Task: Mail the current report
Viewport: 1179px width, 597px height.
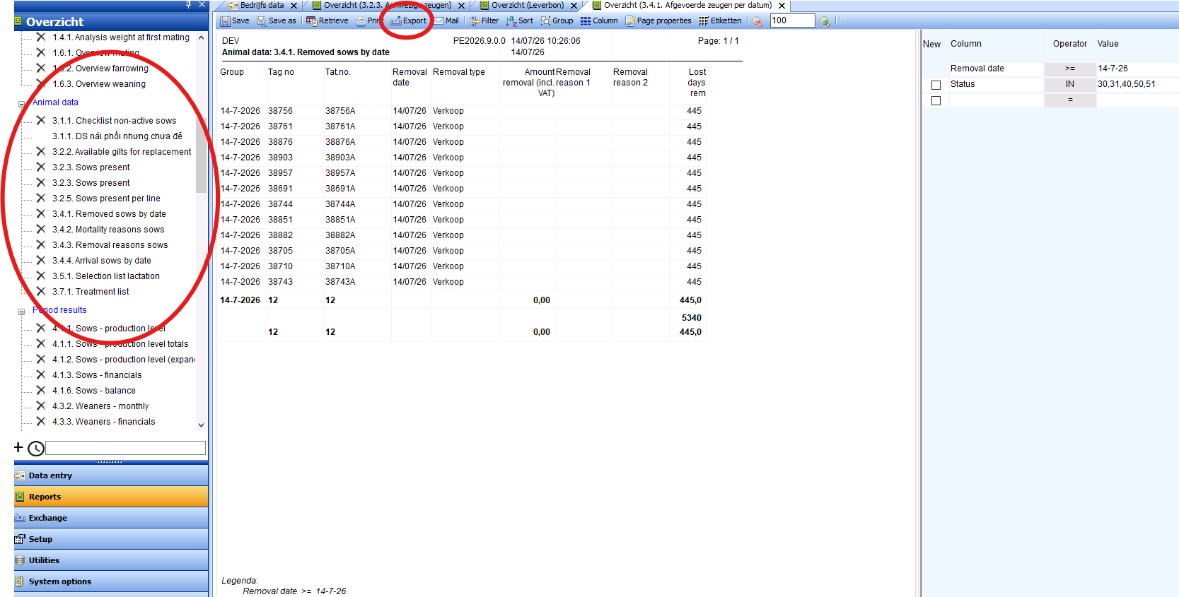Action: point(446,21)
